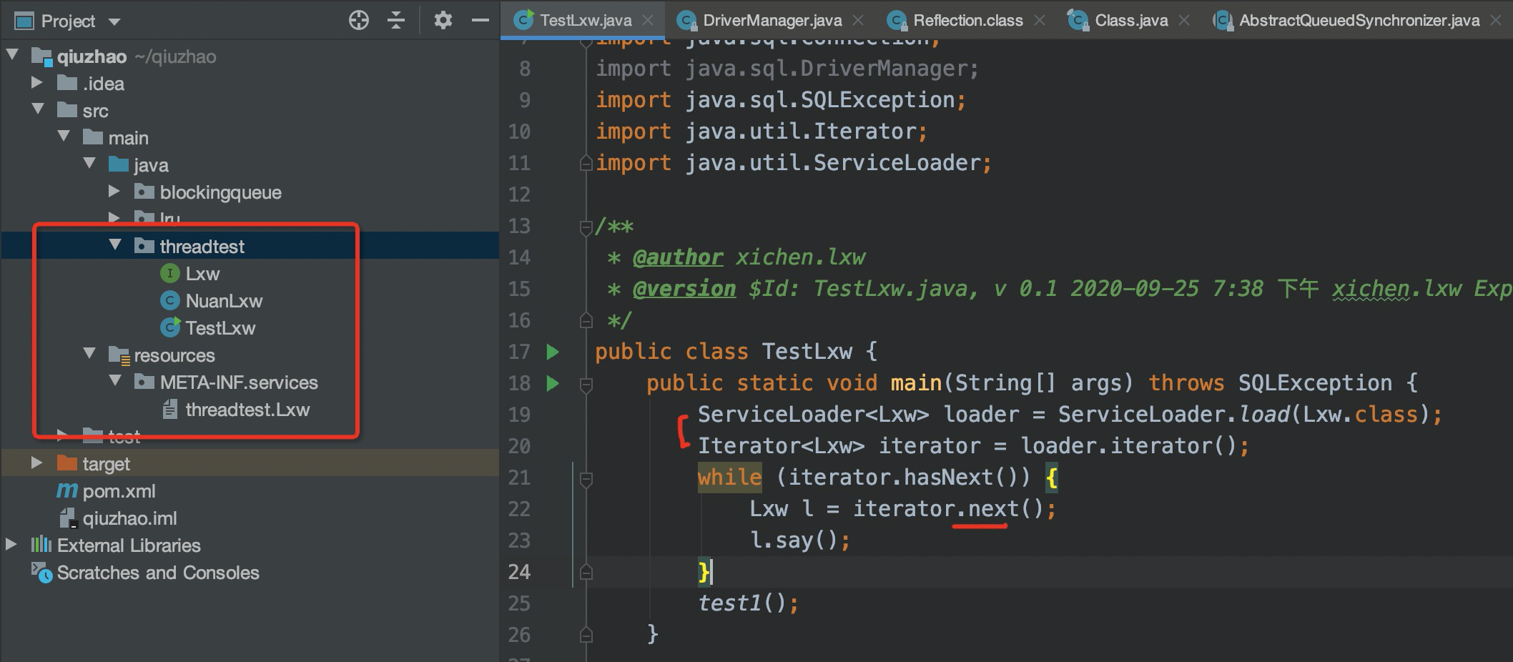Viewport: 1513px width, 662px height.
Task: Close the DriverManager.java tab
Action: coord(858,20)
